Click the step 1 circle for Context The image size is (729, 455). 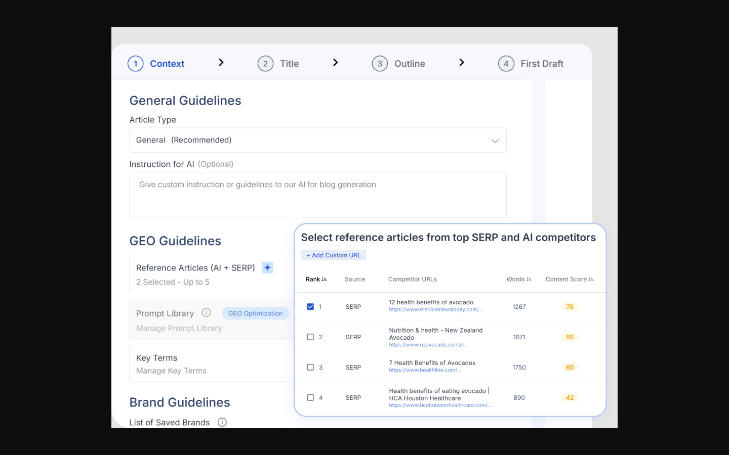pos(135,64)
